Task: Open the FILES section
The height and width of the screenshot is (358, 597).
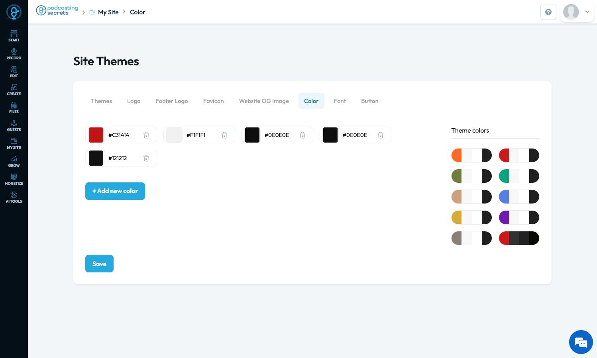Action: (14, 108)
